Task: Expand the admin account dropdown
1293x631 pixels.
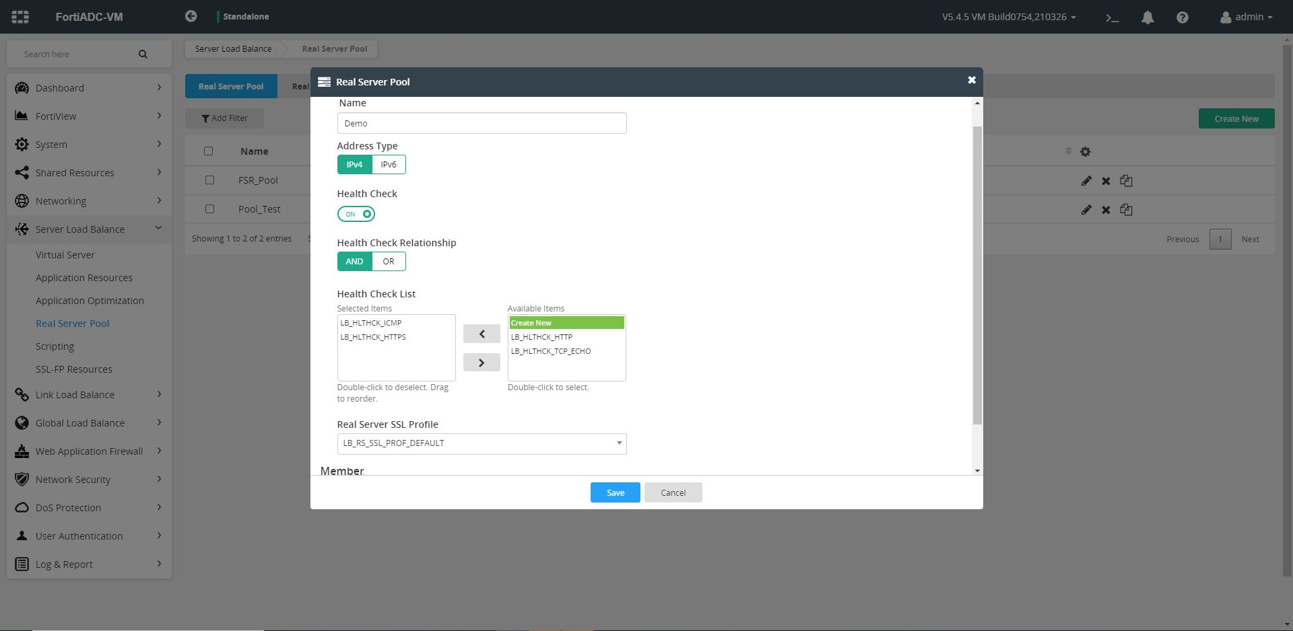Action: click(x=1245, y=17)
